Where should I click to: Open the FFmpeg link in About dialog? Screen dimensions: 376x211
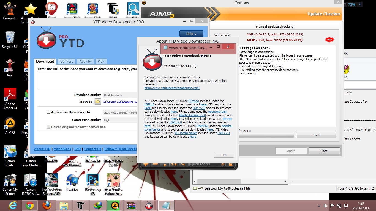(194, 101)
